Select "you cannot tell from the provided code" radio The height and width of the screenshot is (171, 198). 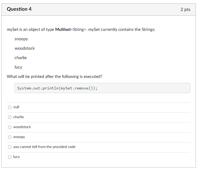coord(10,147)
